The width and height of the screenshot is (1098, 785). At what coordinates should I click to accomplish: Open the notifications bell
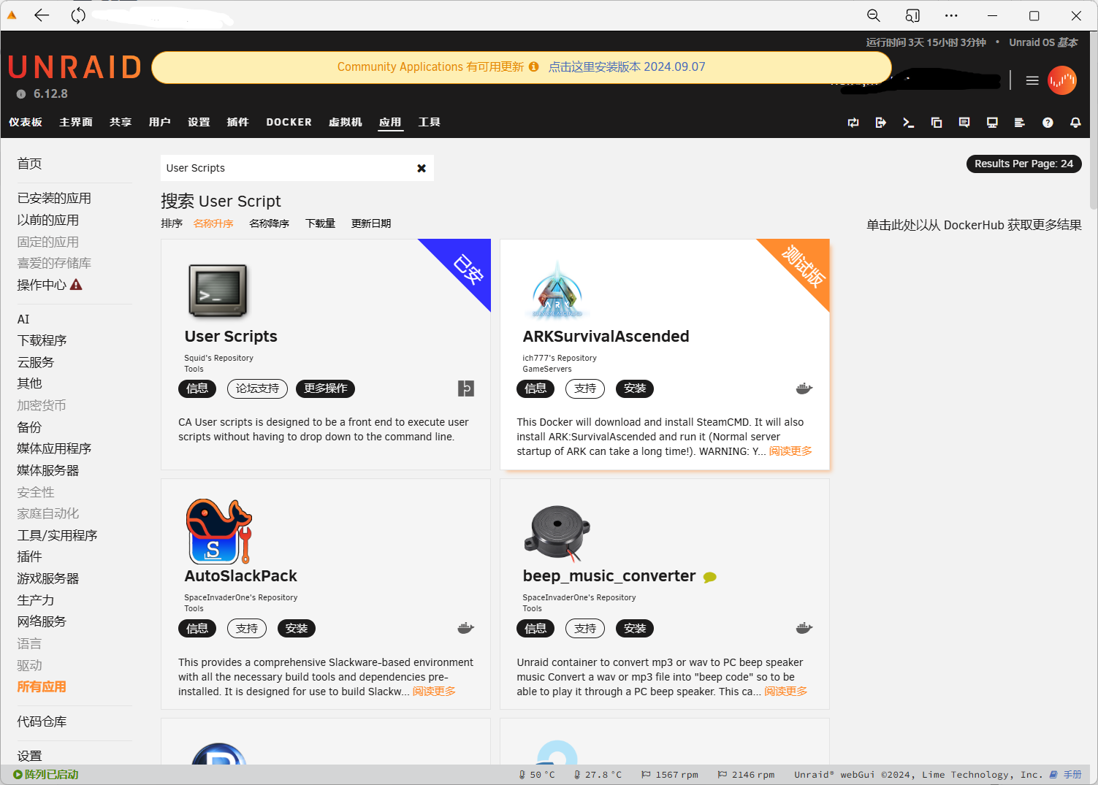pyautogui.click(x=1075, y=123)
